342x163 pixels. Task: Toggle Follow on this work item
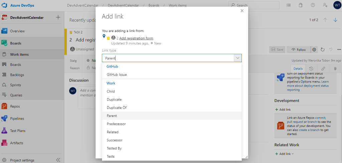point(298,50)
